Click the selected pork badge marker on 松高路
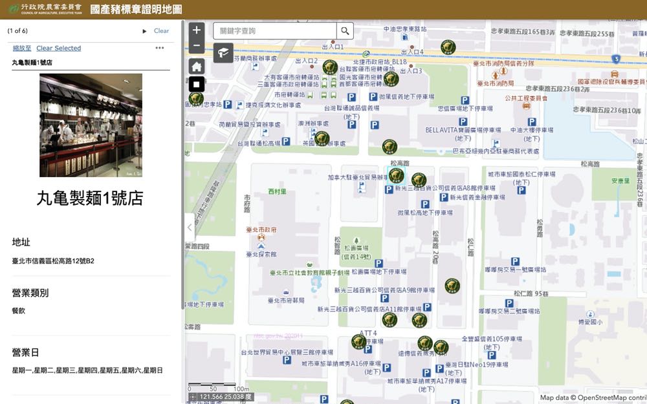Screen dimensions: 647x404 pyautogui.click(x=397, y=176)
